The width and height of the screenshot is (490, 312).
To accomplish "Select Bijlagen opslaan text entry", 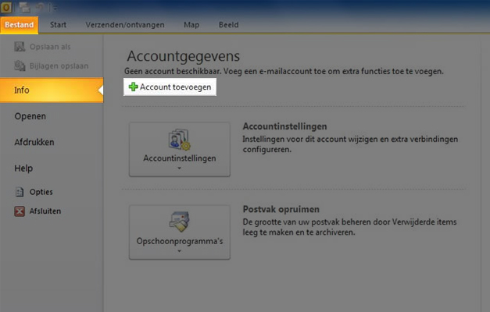I will [59, 66].
